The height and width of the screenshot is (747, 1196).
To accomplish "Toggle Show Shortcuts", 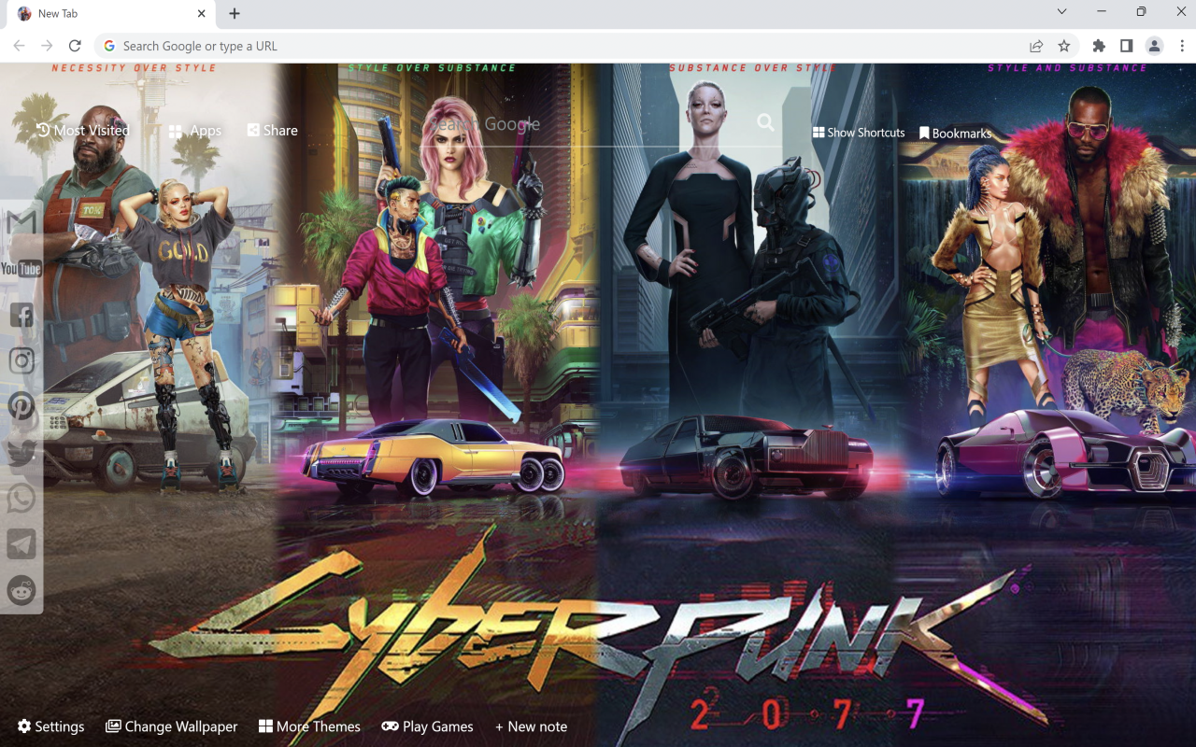I will tap(859, 133).
